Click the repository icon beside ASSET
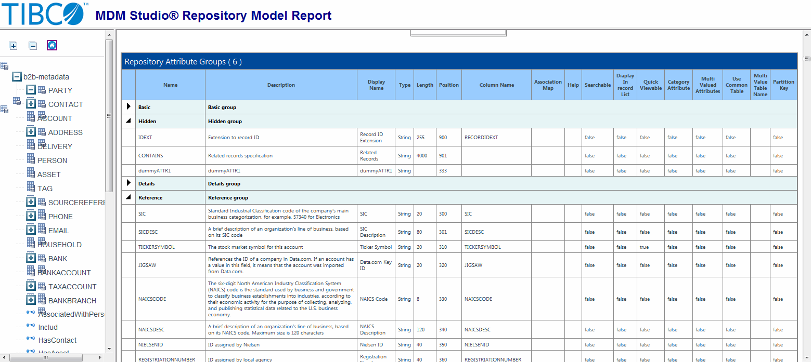Image resolution: width=811 pixels, height=362 pixels. (x=31, y=173)
